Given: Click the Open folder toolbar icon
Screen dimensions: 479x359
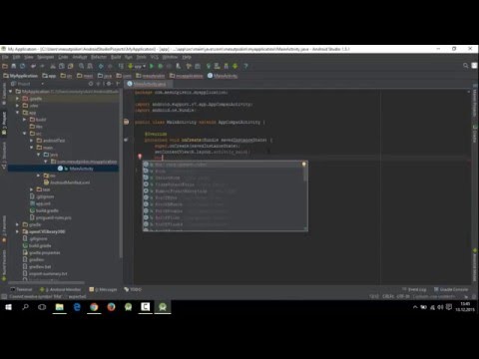Looking at the screenshot, I should (5, 66).
